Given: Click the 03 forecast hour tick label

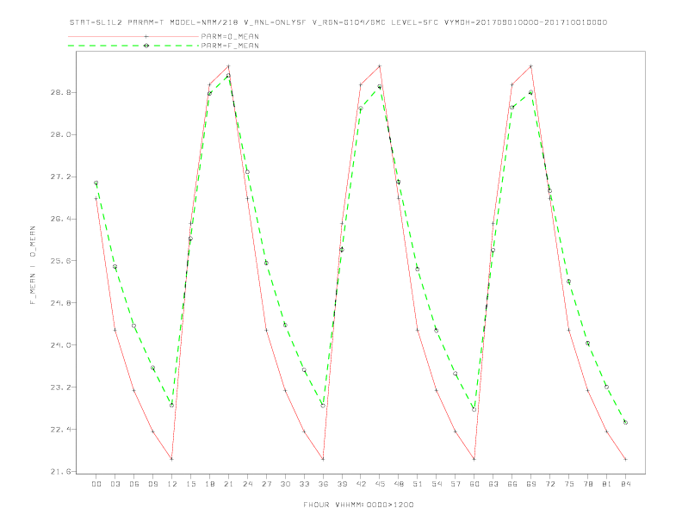Looking at the screenshot, I should point(115,484).
